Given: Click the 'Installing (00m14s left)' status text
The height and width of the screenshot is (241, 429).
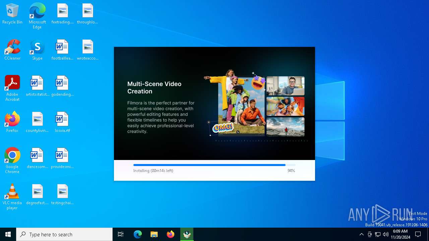Looking at the screenshot, I should 153,171.
